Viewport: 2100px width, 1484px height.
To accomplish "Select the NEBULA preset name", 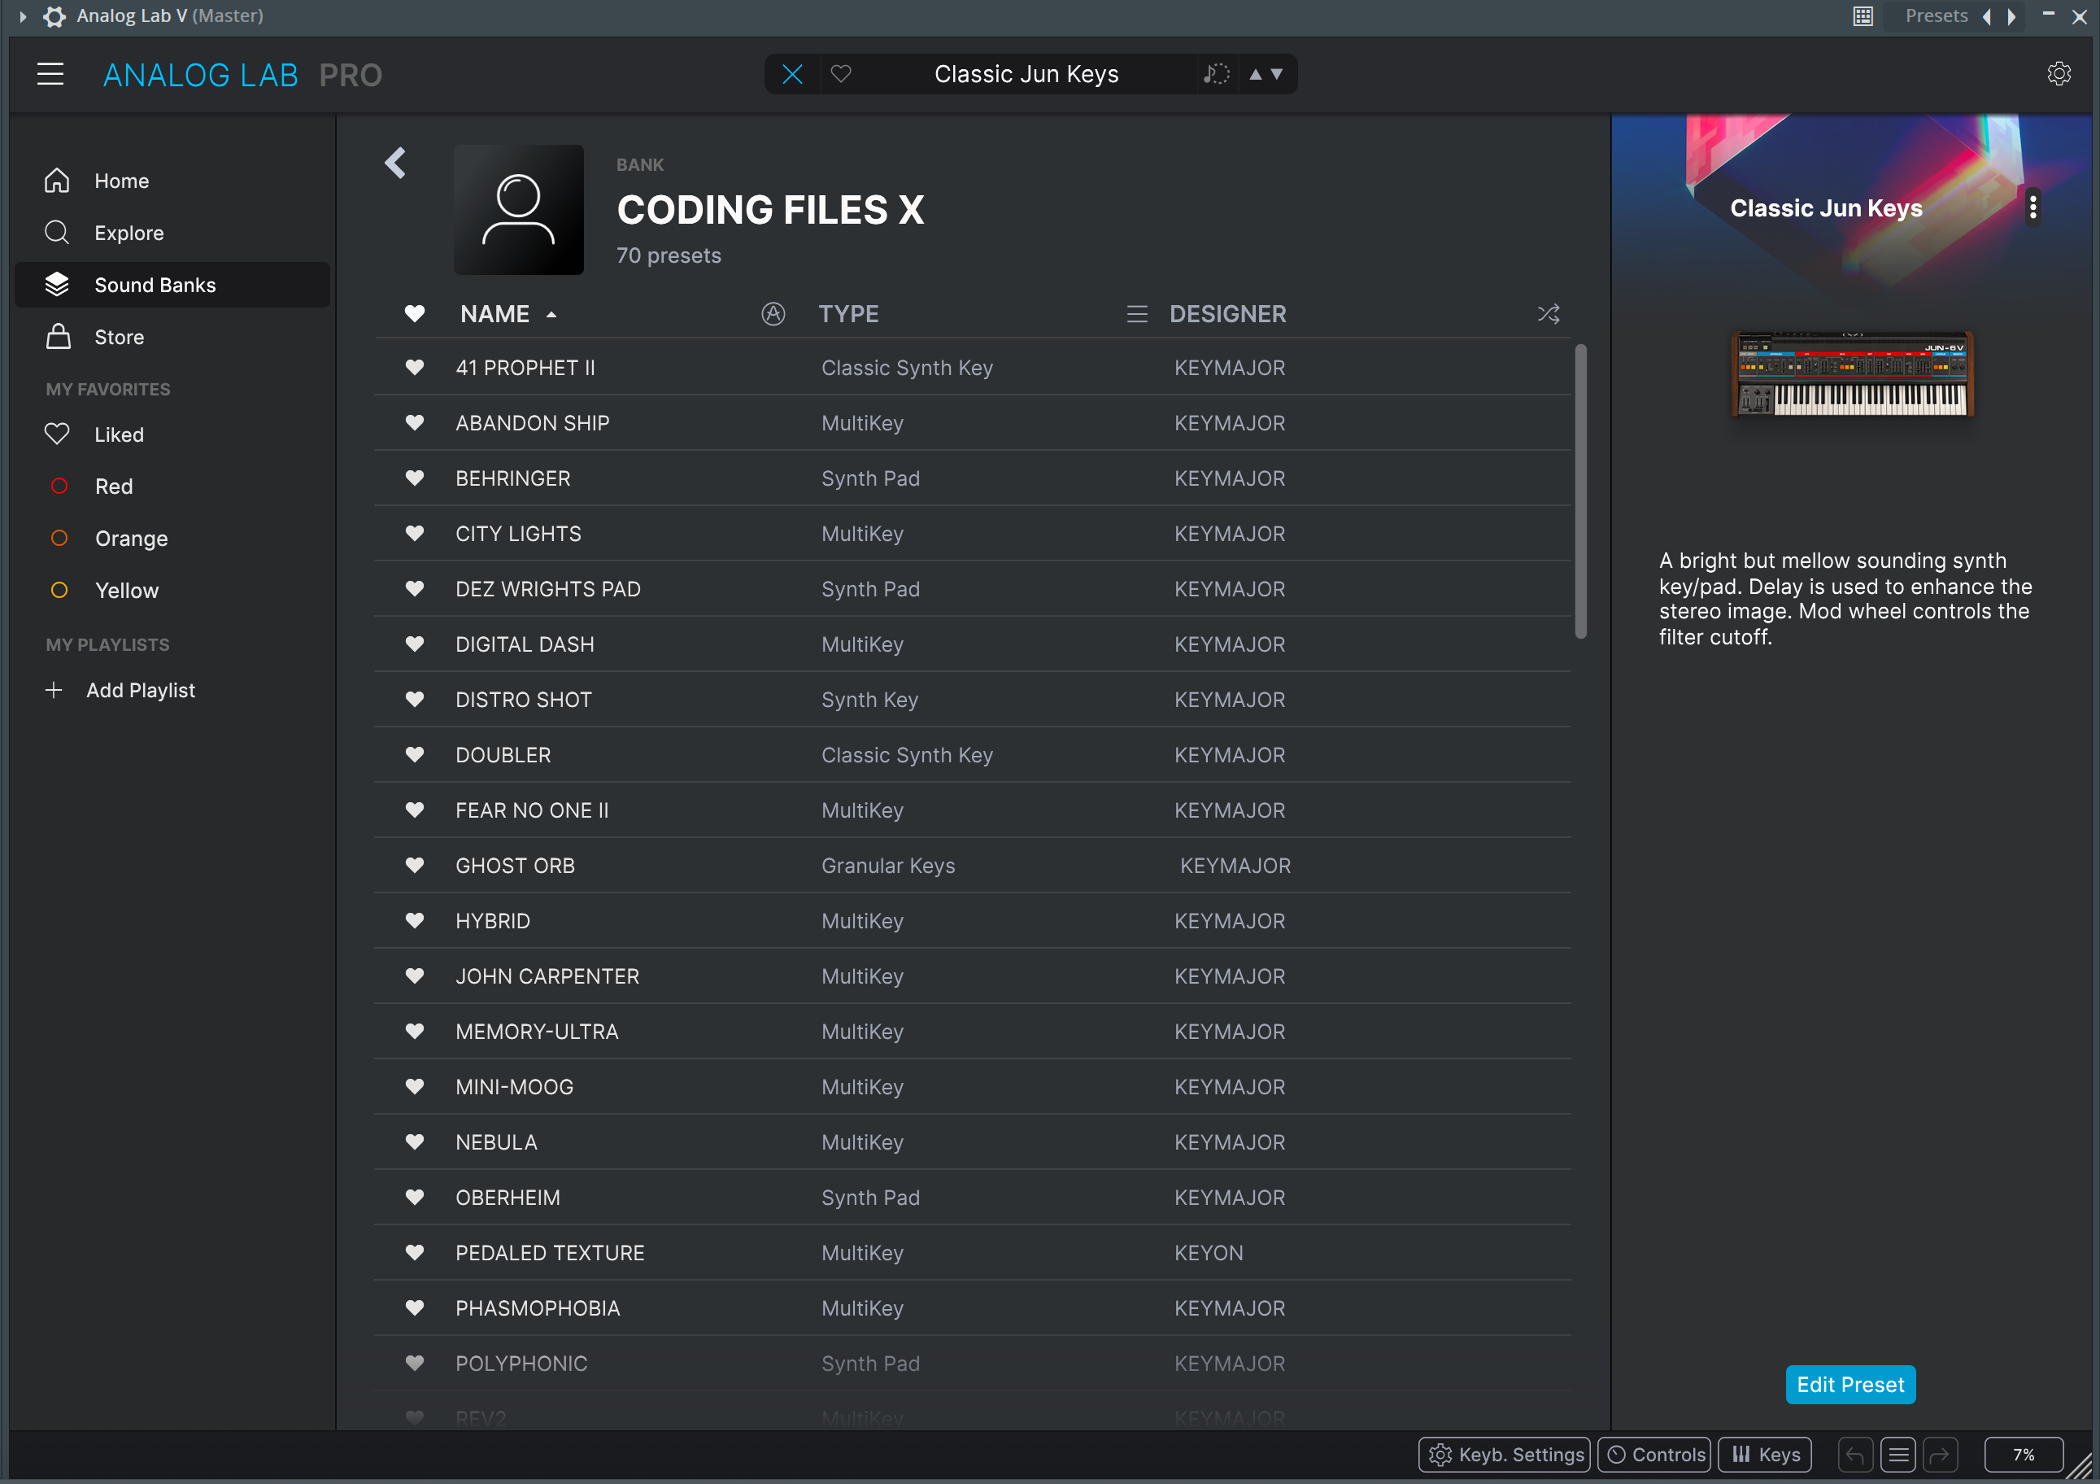I will point(497,1143).
